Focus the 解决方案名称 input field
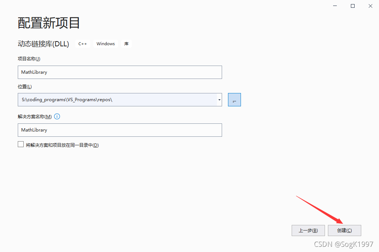 (x=120, y=130)
